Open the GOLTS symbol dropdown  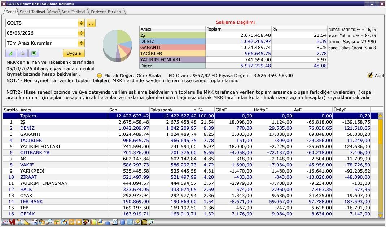81,23
